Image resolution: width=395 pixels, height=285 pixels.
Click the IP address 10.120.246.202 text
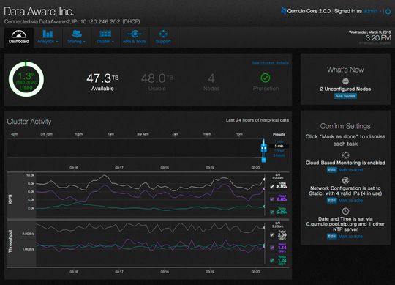tap(100, 22)
